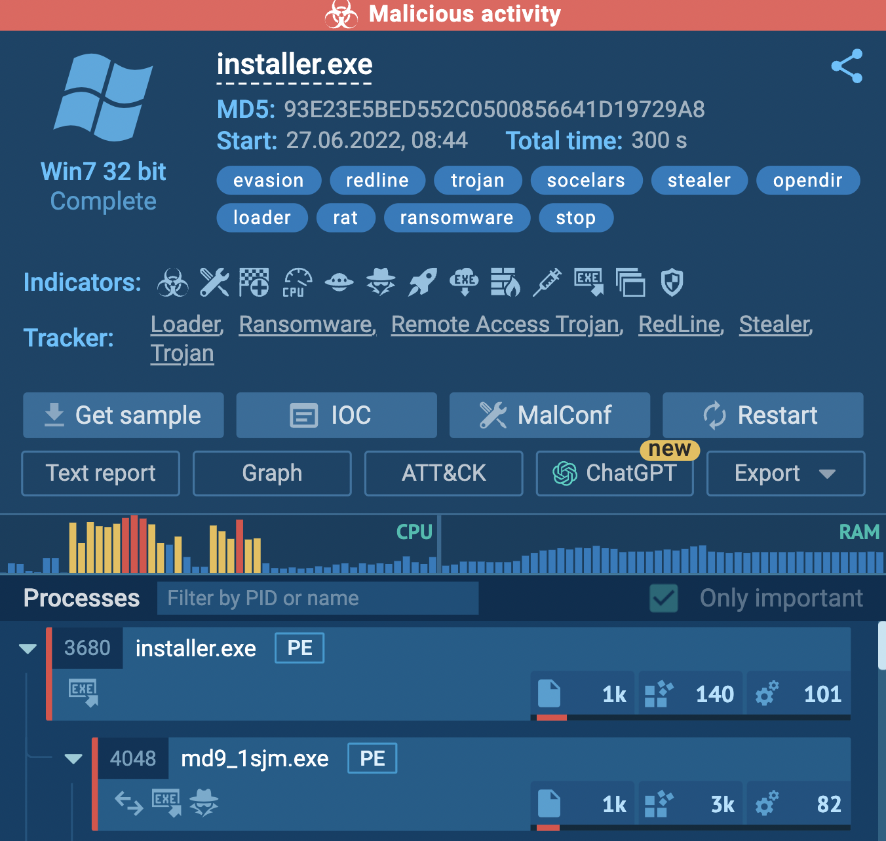Screen dimensions: 886x841
Task: Click the Get sample button
Action: click(123, 415)
